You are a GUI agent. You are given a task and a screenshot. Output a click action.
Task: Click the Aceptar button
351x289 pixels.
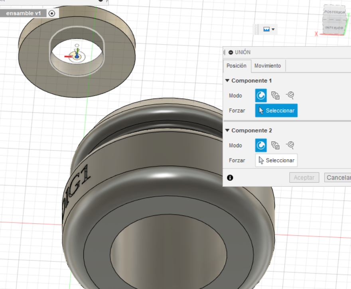[x=304, y=178]
